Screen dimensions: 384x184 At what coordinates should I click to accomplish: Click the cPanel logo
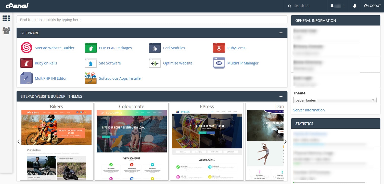17,6
